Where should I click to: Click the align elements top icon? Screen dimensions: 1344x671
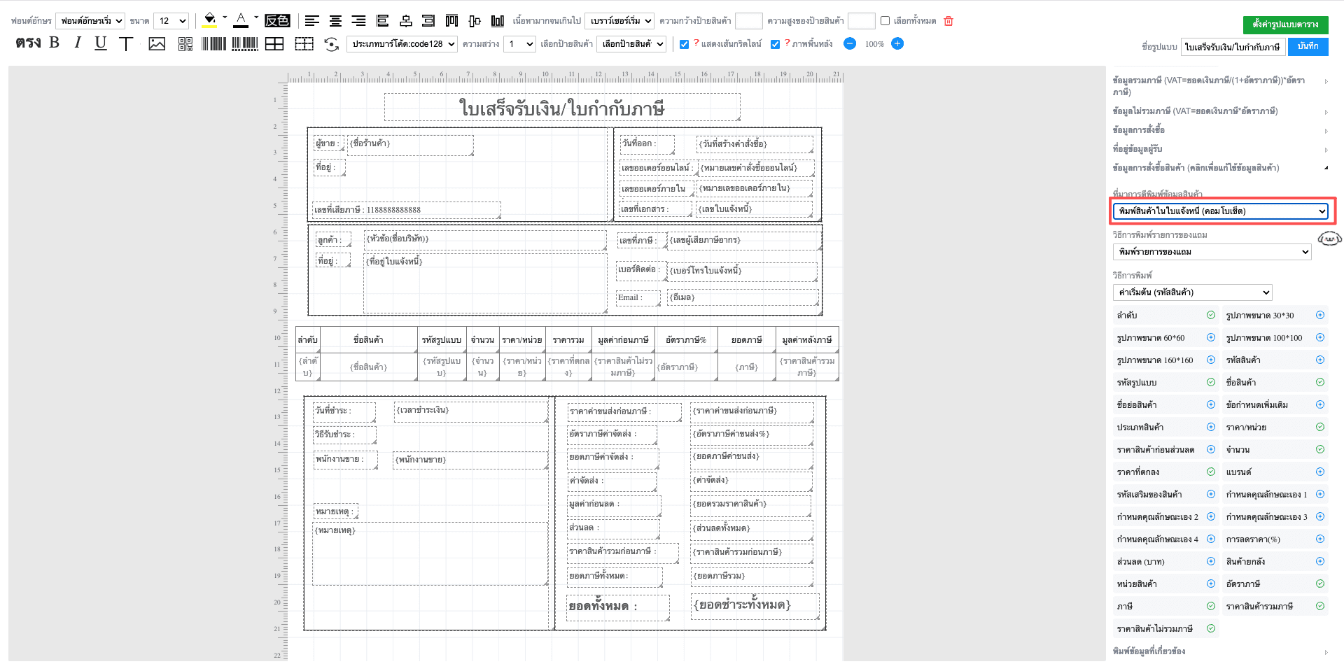click(451, 21)
